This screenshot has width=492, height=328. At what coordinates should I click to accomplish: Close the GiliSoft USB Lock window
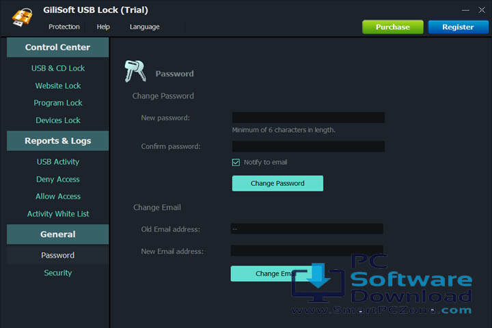tap(482, 10)
